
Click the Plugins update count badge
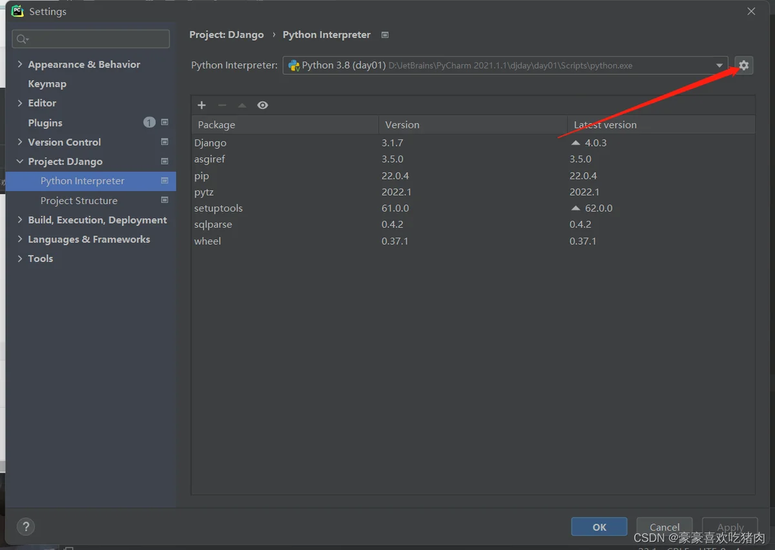149,122
